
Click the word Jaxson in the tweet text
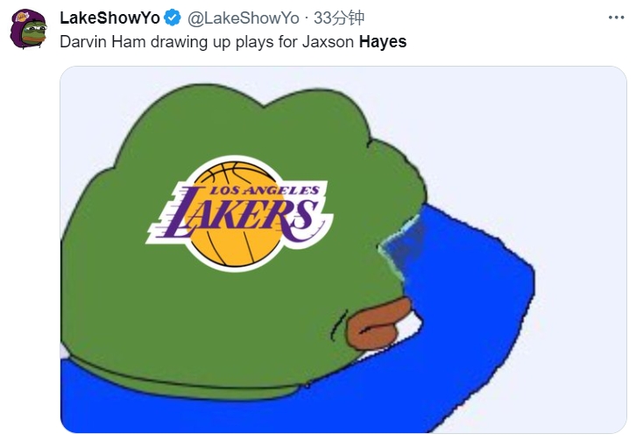[x=328, y=41]
